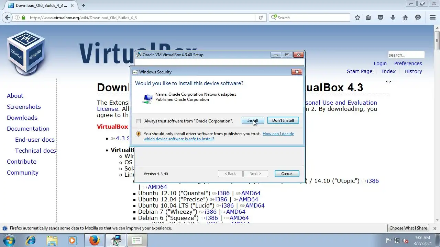This screenshot has width=440, height=247.
Task: Open Community in the sidebar
Action: tap(23, 173)
